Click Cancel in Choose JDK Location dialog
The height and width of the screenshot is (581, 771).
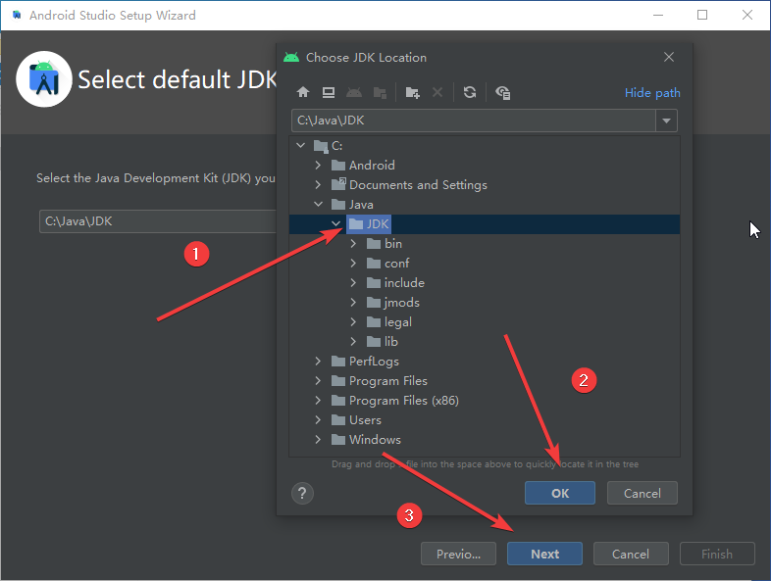pyautogui.click(x=642, y=493)
